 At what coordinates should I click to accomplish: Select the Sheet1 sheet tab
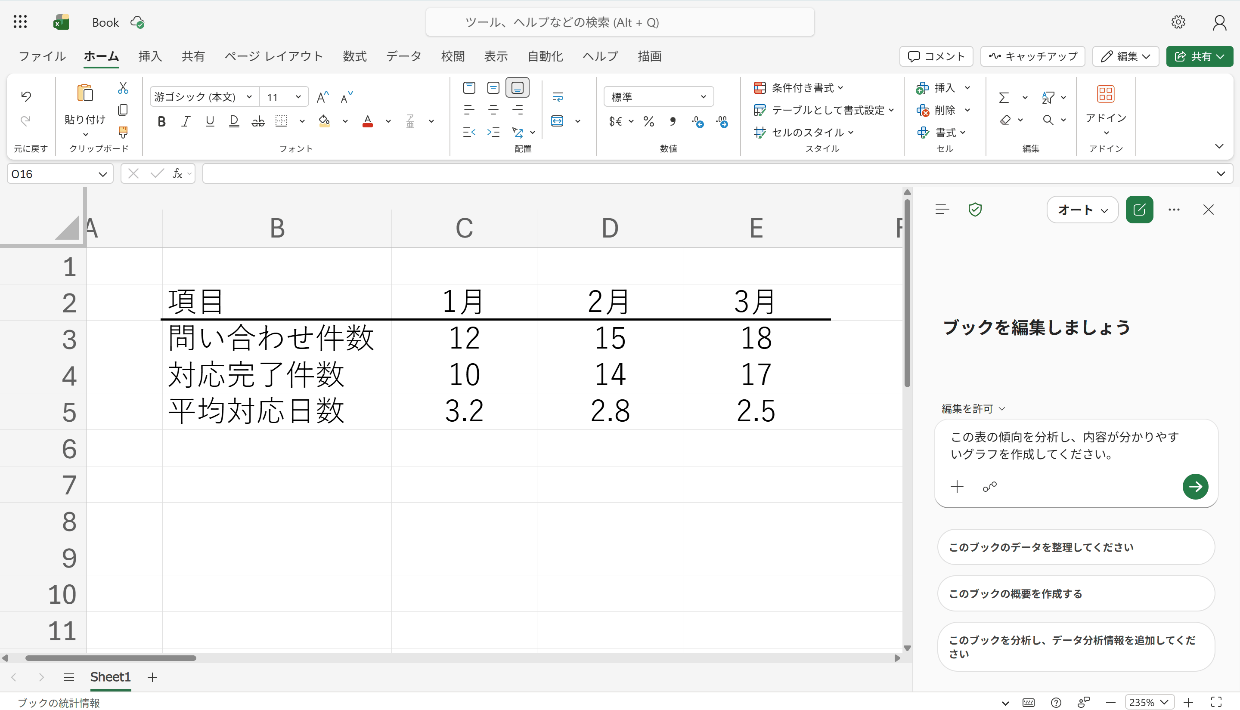110,677
